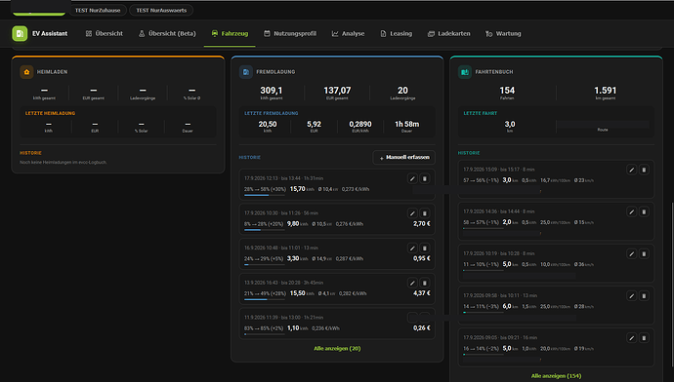The height and width of the screenshot is (382, 674).
Task: Edit the 17.9.2026 10:30 charging entry
Action: [412, 213]
